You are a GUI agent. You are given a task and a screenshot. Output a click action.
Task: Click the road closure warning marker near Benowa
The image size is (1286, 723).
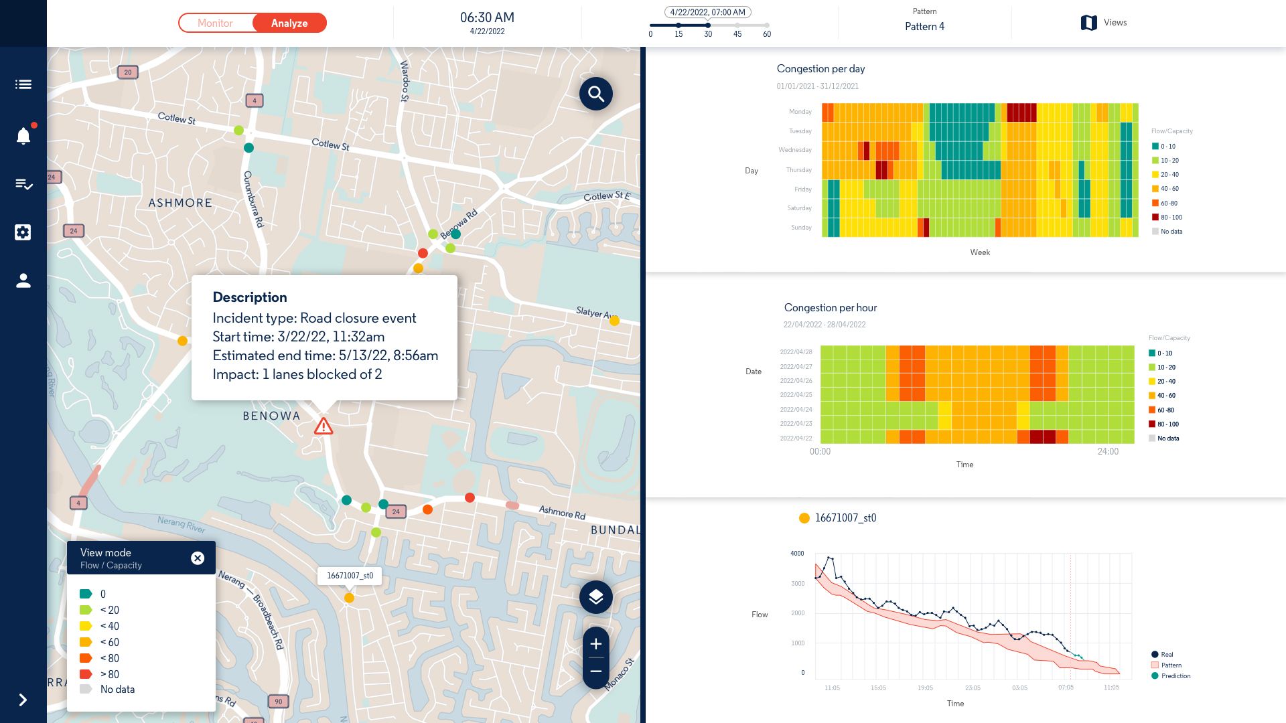(324, 426)
